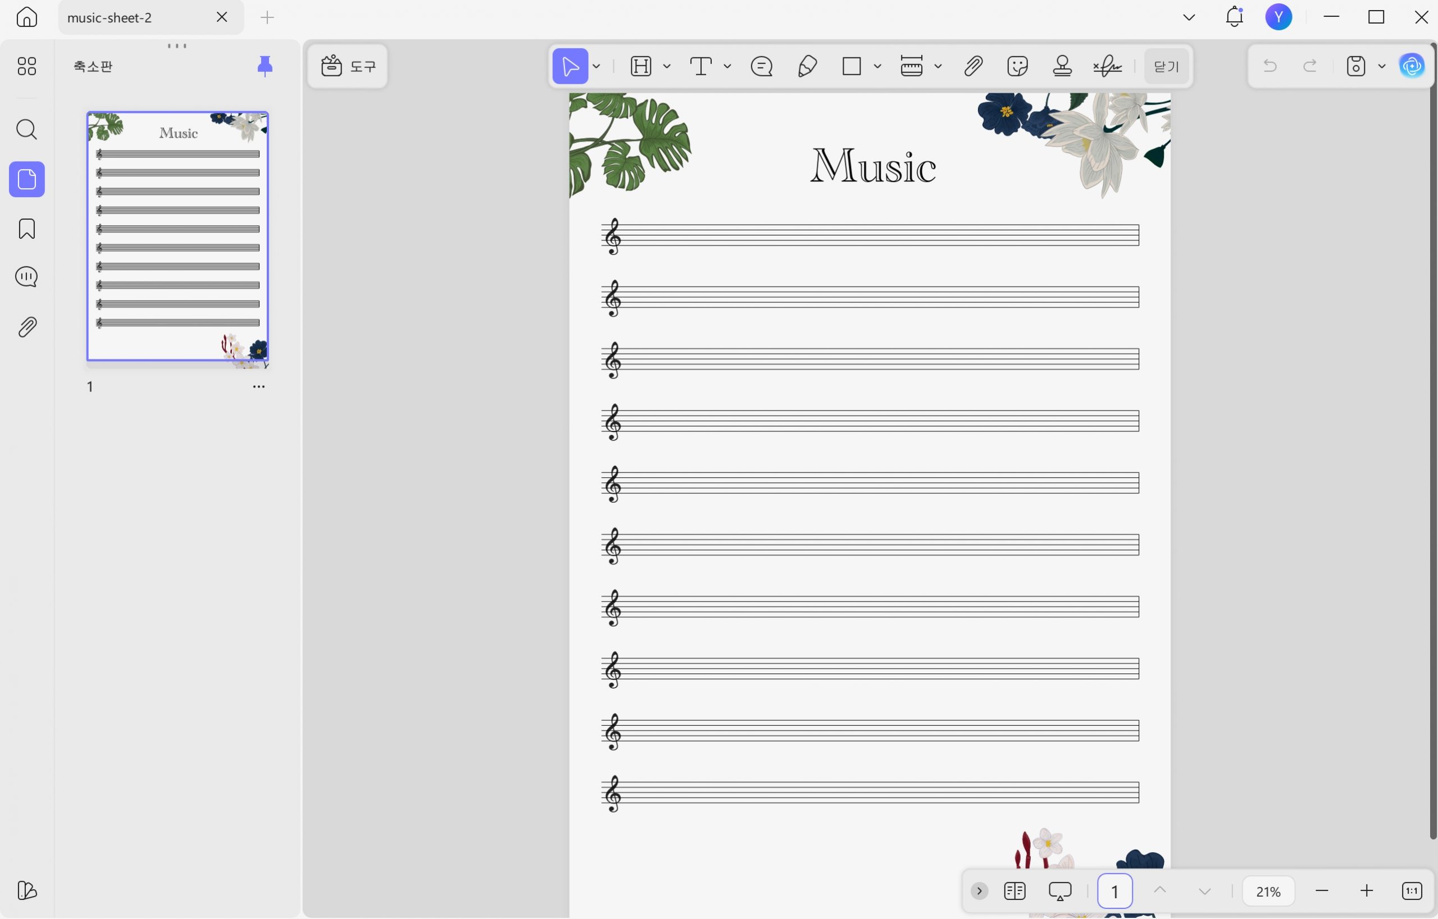The width and height of the screenshot is (1438, 919).
Task: Select the pencil drawing tool
Action: click(x=807, y=66)
